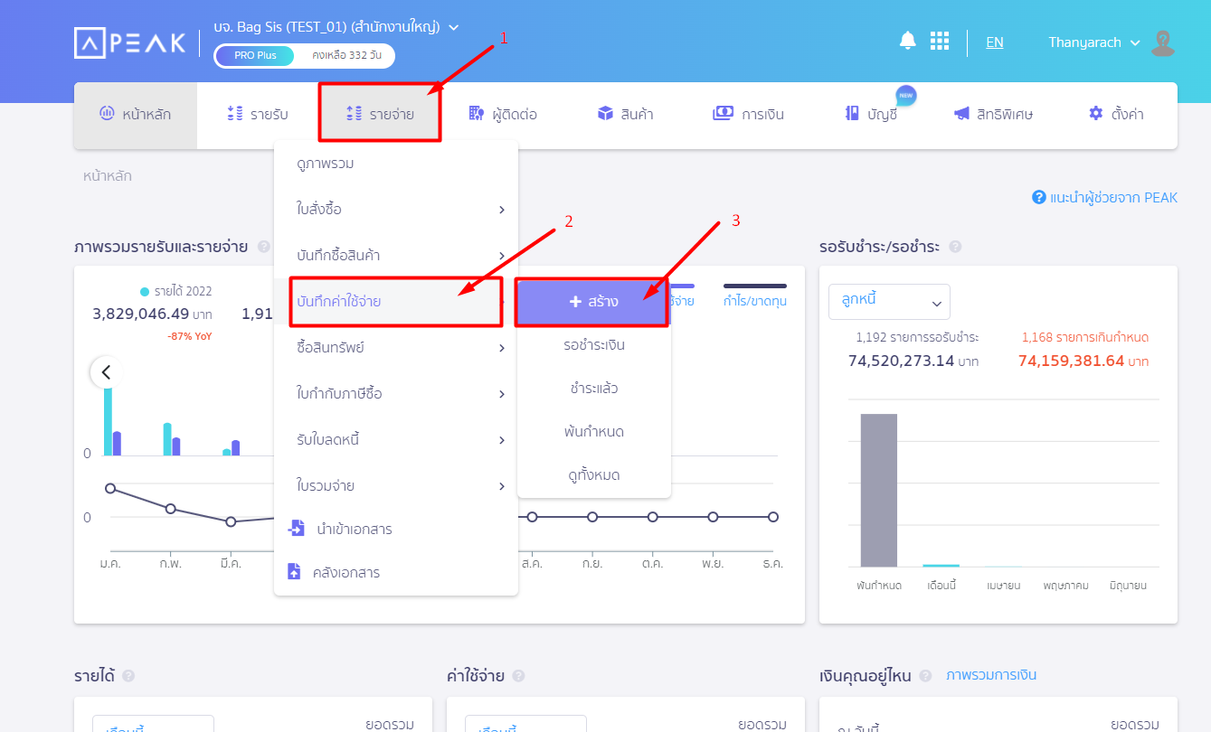Click help icon beside รายได้ heading

128,676
